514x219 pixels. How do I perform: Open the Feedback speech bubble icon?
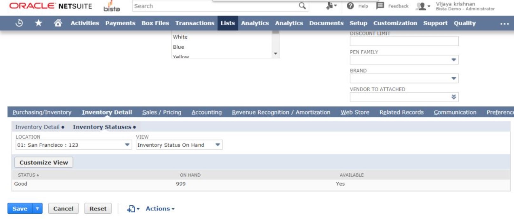380,6
